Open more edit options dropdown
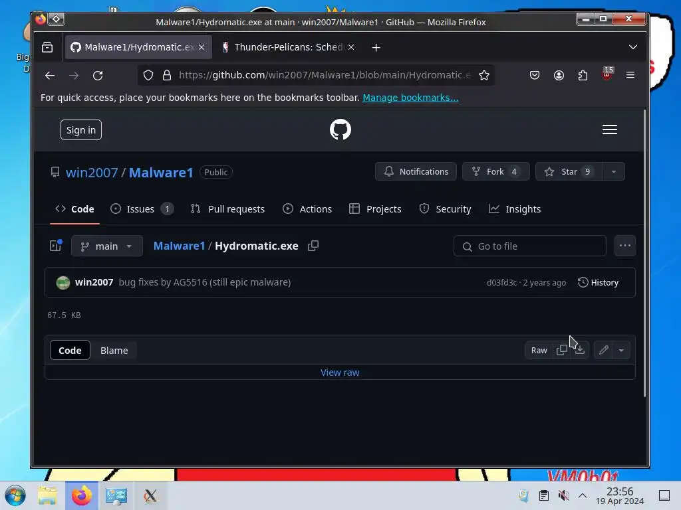The height and width of the screenshot is (510, 681). coord(622,350)
